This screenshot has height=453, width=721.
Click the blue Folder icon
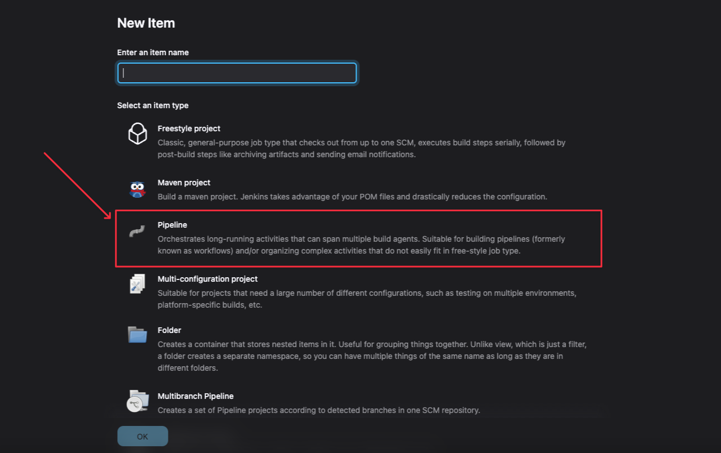137,335
